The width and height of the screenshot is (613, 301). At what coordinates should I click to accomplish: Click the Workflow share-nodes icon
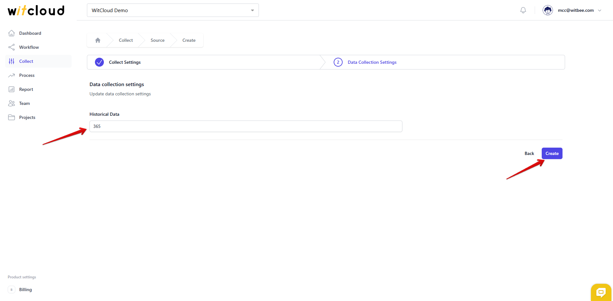tap(12, 47)
